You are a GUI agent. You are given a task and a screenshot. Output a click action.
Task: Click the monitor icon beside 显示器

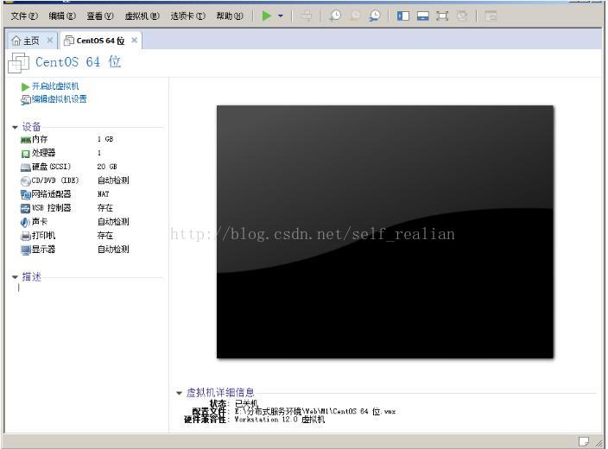pos(26,250)
